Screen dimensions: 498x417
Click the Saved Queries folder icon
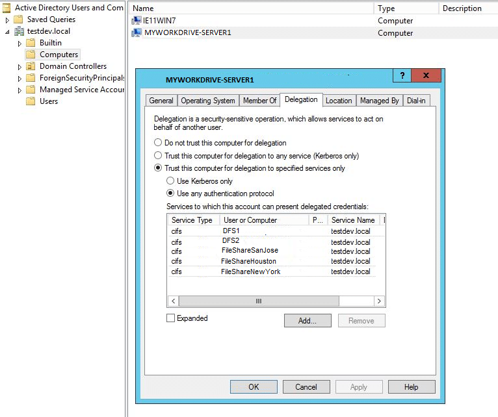point(18,19)
